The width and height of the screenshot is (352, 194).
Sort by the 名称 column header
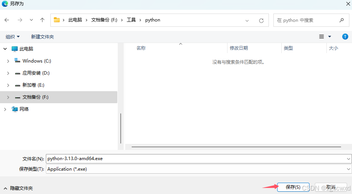click(141, 48)
